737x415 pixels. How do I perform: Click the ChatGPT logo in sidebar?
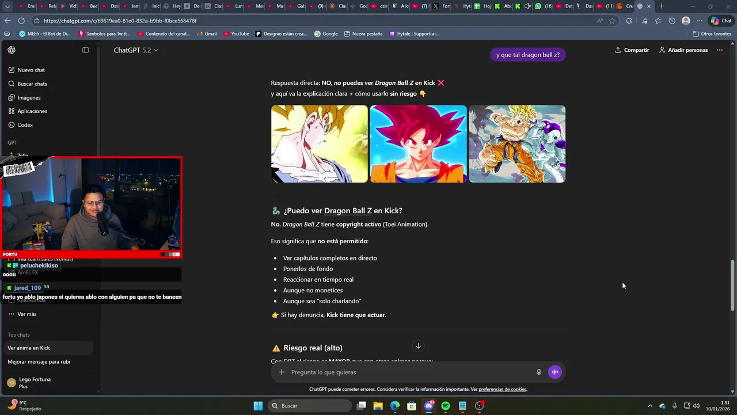(x=12, y=50)
